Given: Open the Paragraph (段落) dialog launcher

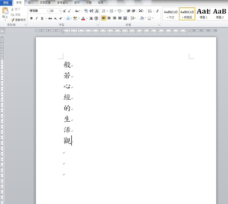Looking at the screenshot, I should point(159,25).
